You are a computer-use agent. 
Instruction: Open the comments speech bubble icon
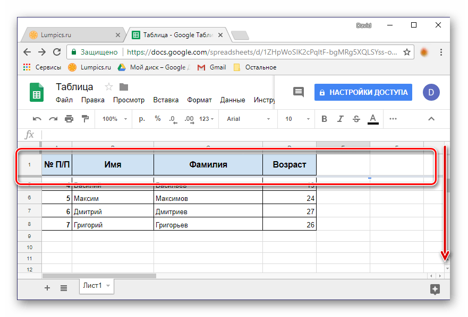pyautogui.click(x=299, y=92)
